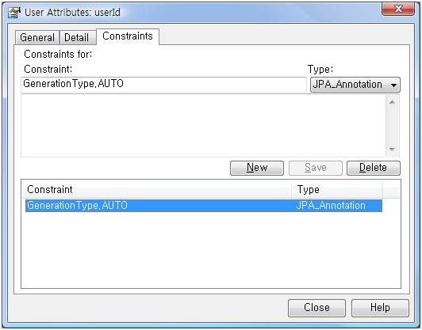Open Help for this dialog

[380, 308]
